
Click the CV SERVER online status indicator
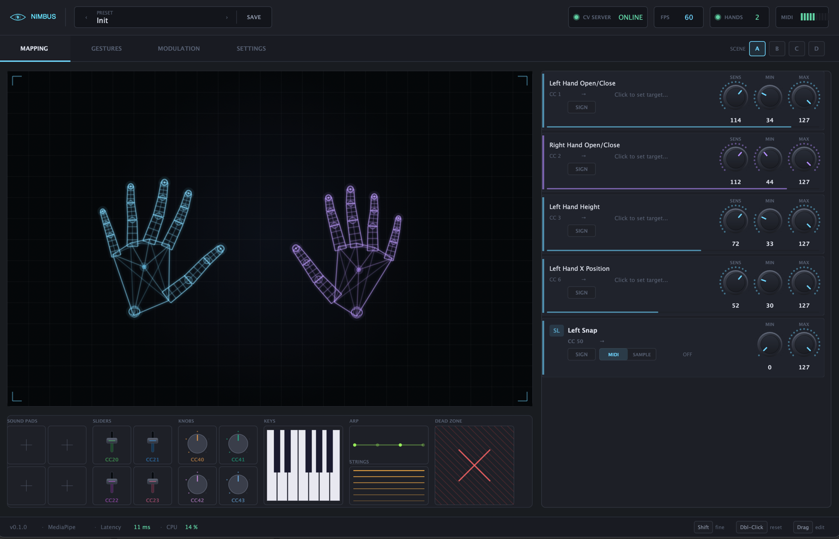(x=607, y=17)
